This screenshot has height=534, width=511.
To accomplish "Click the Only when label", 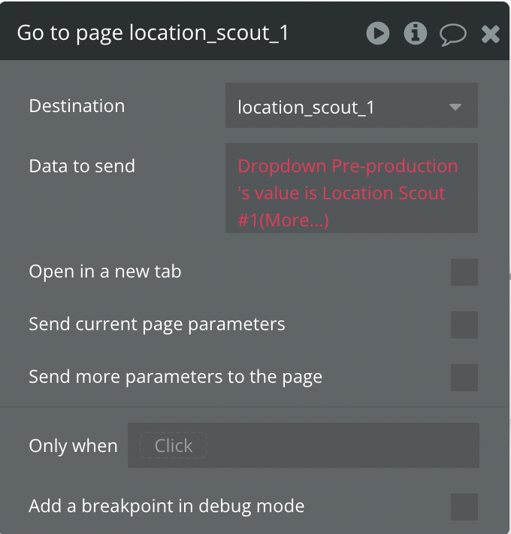I will pyautogui.click(x=73, y=446).
